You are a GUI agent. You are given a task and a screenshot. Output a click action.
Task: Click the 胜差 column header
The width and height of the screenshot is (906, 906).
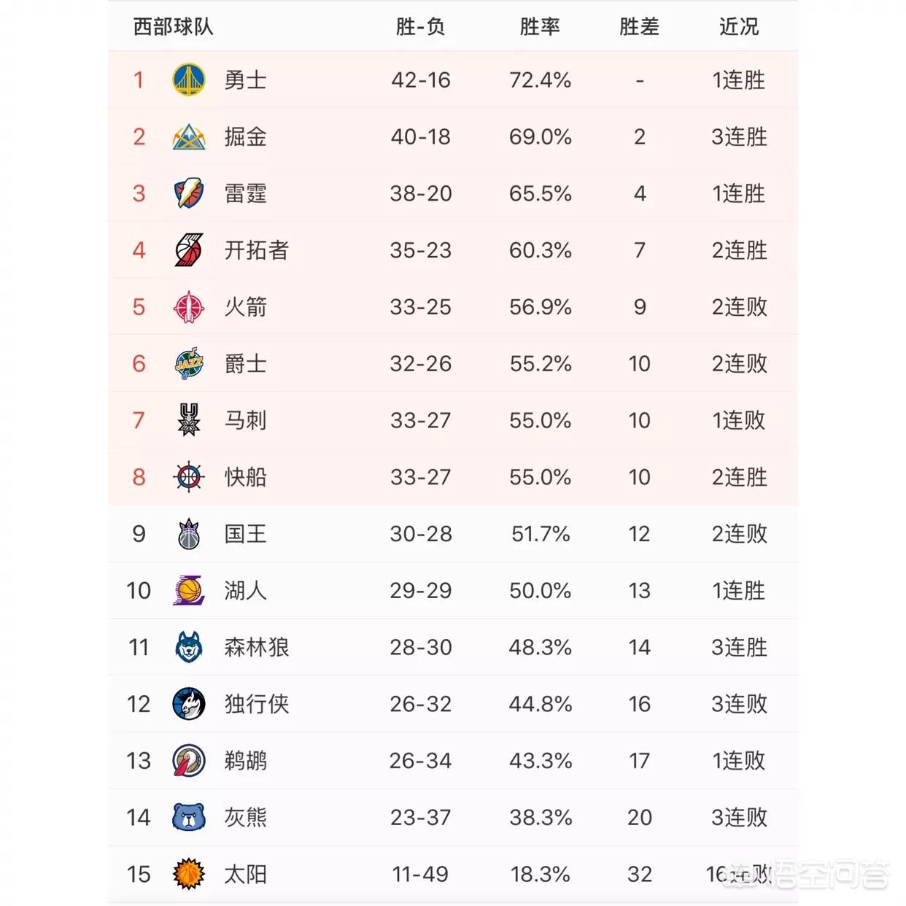pyautogui.click(x=639, y=27)
